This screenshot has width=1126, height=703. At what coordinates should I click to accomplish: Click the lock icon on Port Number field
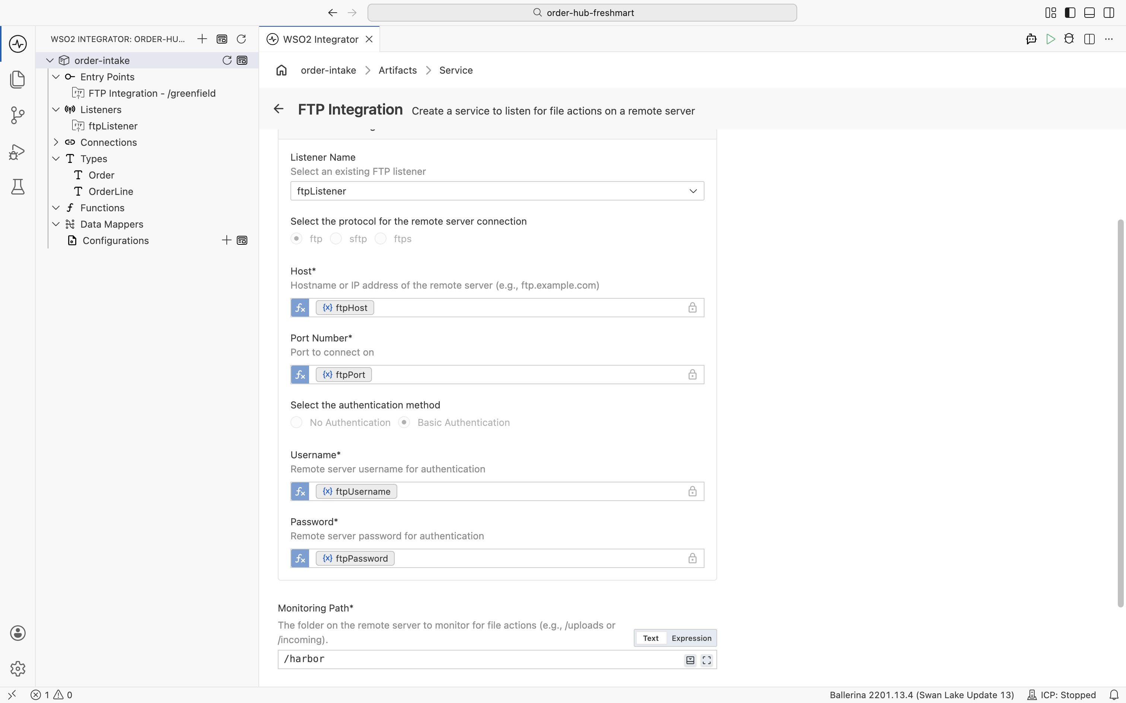tap(692, 375)
